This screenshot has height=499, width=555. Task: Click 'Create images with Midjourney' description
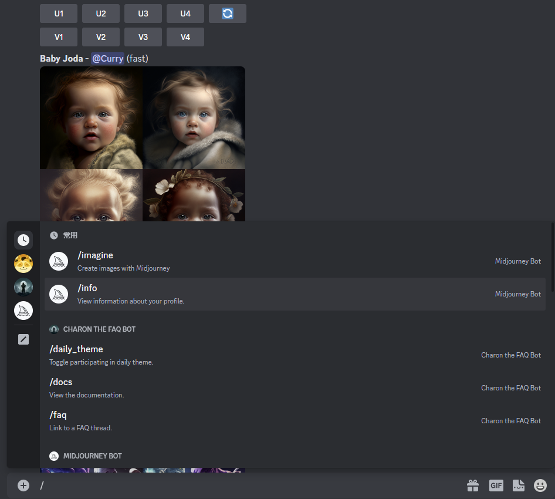124,268
